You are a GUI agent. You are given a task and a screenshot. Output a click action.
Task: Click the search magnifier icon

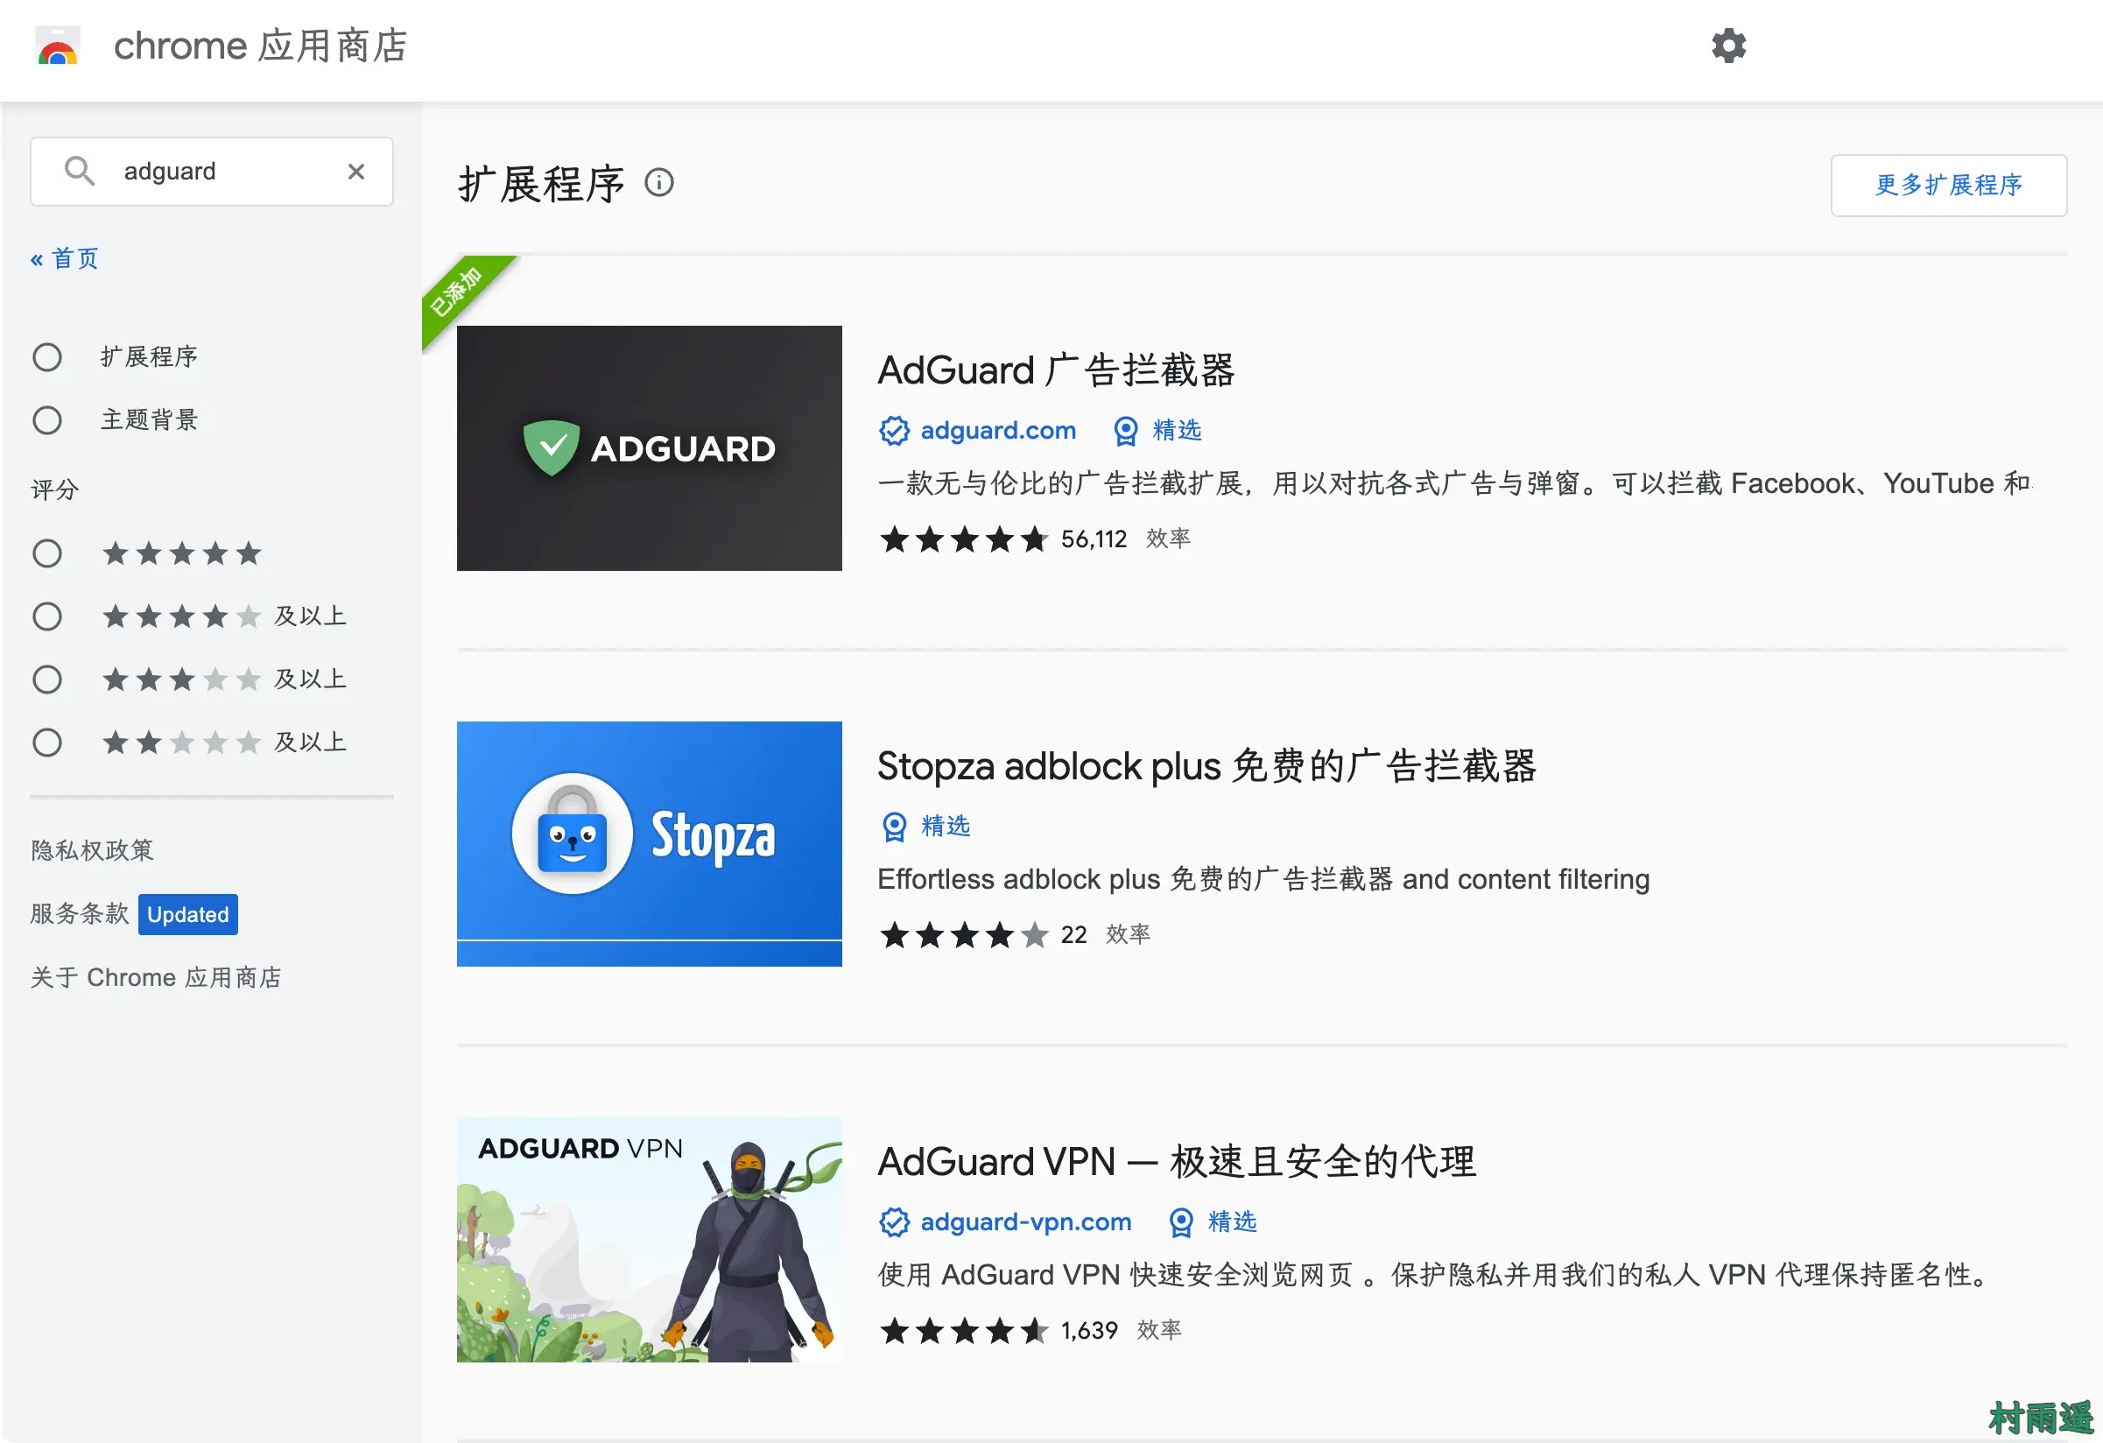[x=80, y=171]
